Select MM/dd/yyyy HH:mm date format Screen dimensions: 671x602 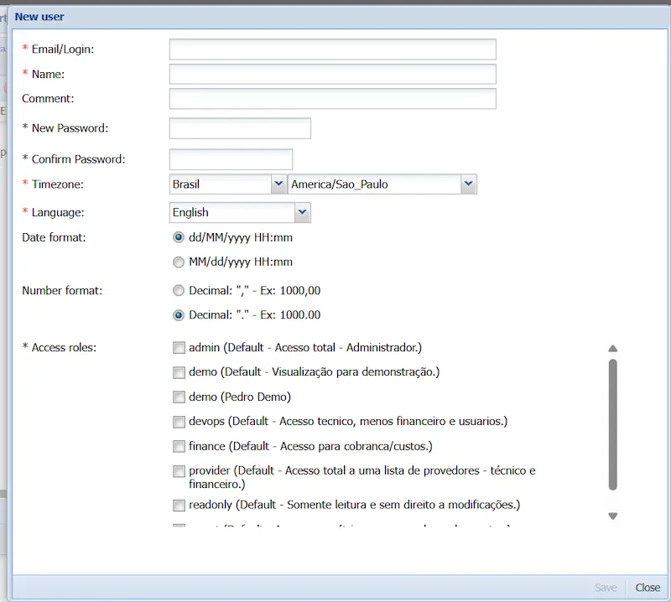179,262
